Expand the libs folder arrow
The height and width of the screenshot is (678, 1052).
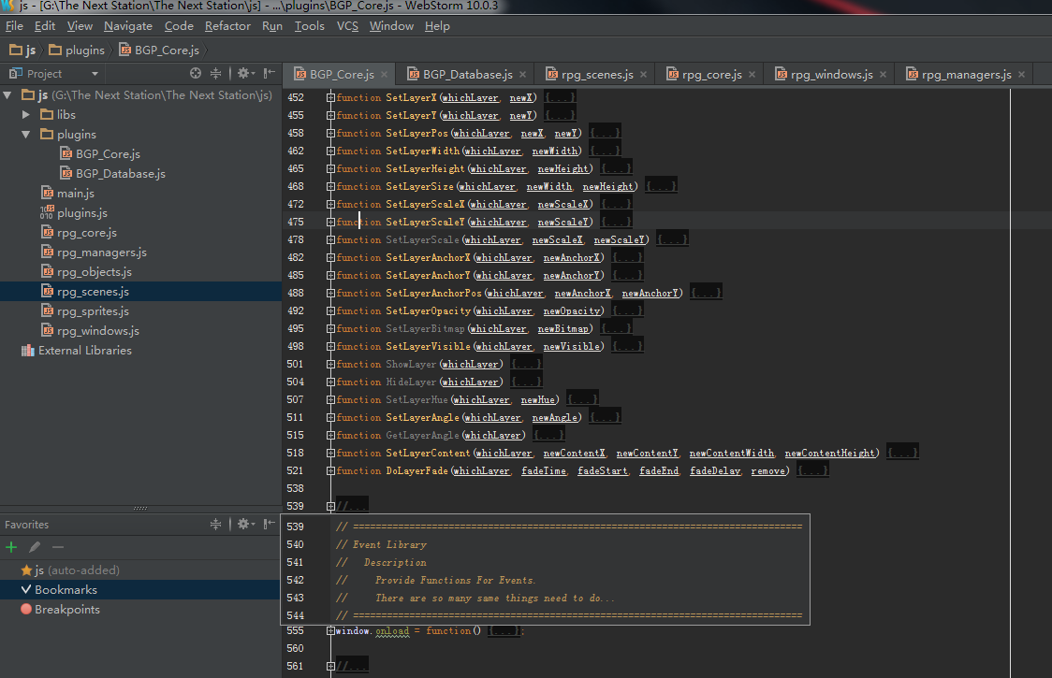(x=26, y=115)
